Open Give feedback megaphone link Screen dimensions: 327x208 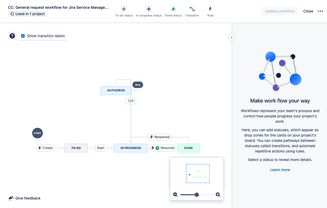[x=24, y=198]
